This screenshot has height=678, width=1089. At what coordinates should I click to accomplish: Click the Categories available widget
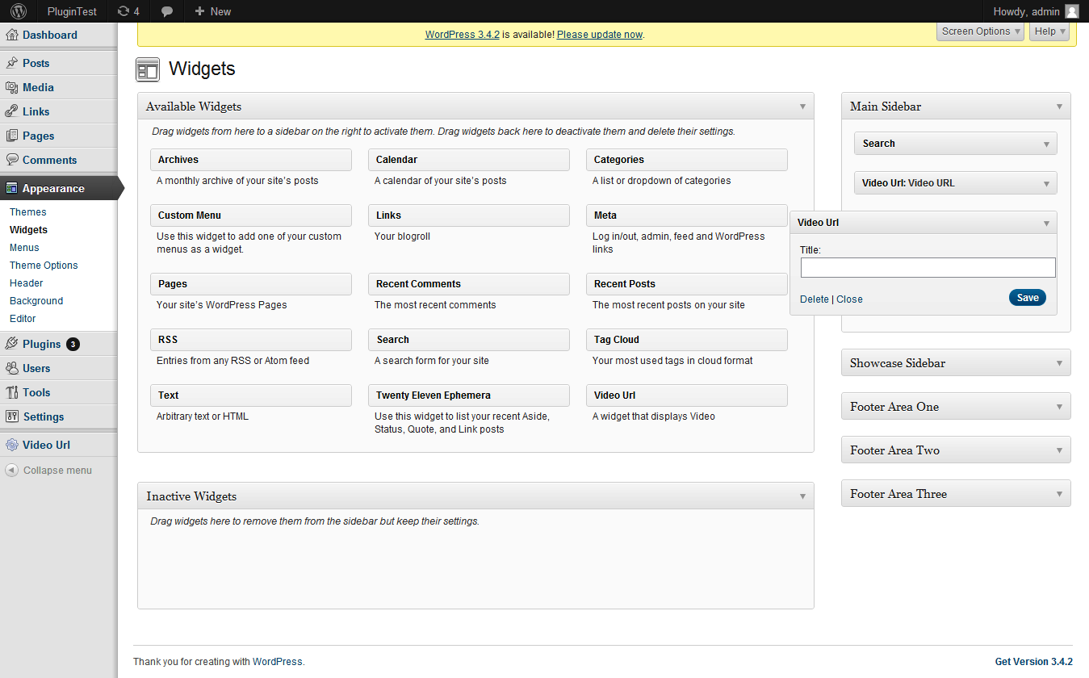pyautogui.click(x=687, y=160)
